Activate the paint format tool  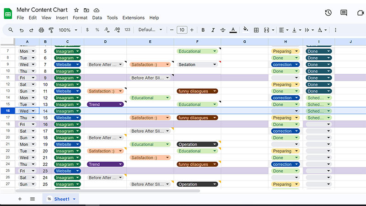click(x=51, y=30)
